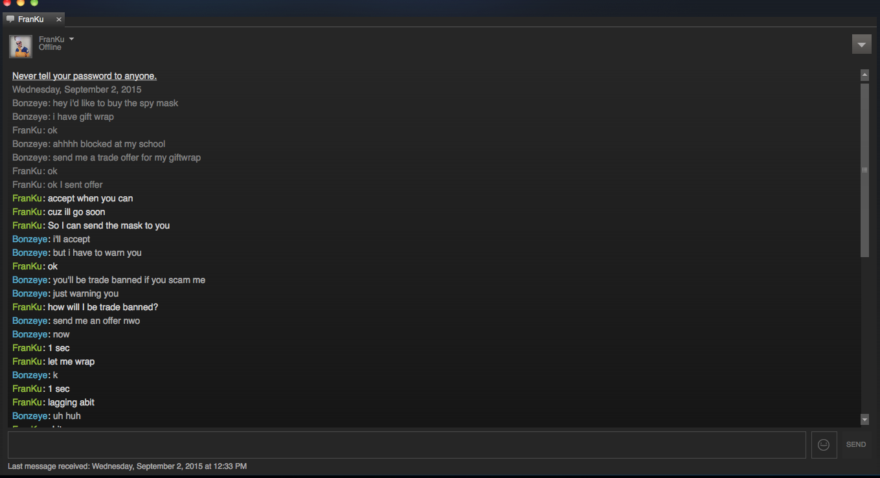Click FranKu's profile avatar picture
This screenshot has width=880, height=478.
(x=21, y=47)
